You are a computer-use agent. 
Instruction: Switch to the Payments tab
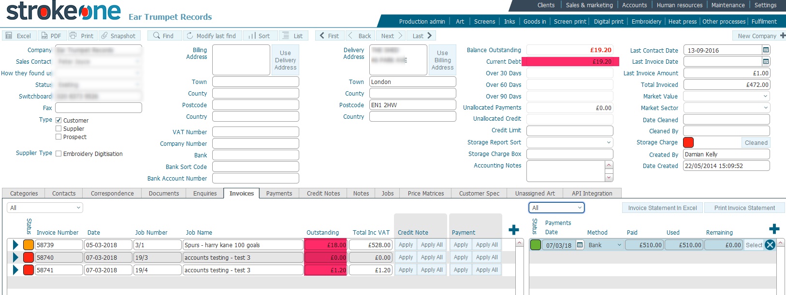tap(279, 194)
